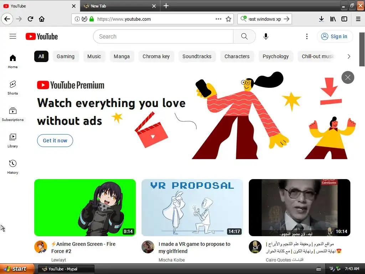The width and height of the screenshot is (365, 274).
Task: Click the search engine magnifier icon in search box
Action: click(243, 19)
